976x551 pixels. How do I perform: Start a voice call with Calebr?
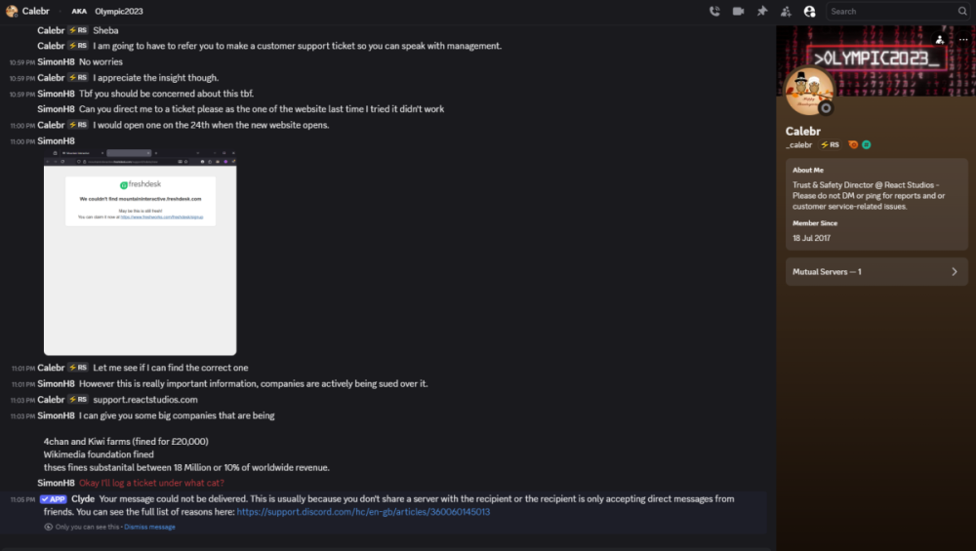(x=714, y=11)
